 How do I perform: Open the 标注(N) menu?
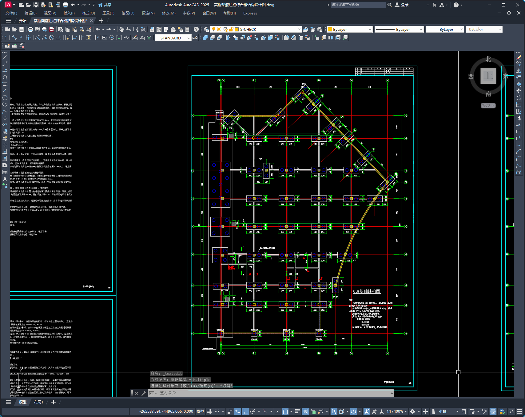(148, 13)
